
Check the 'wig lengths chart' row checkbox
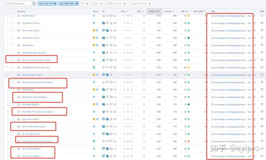click(12, 38)
